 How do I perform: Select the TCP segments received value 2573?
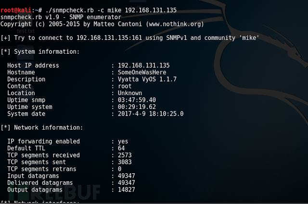tap(125, 156)
